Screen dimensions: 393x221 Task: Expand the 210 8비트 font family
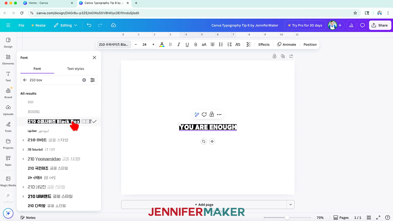tap(23, 140)
